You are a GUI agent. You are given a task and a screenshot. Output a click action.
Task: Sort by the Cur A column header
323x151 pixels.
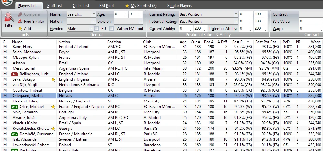coord(195,42)
